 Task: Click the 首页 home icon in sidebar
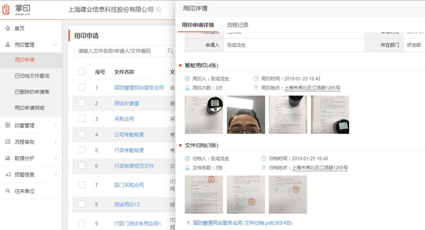click(x=7, y=28)
